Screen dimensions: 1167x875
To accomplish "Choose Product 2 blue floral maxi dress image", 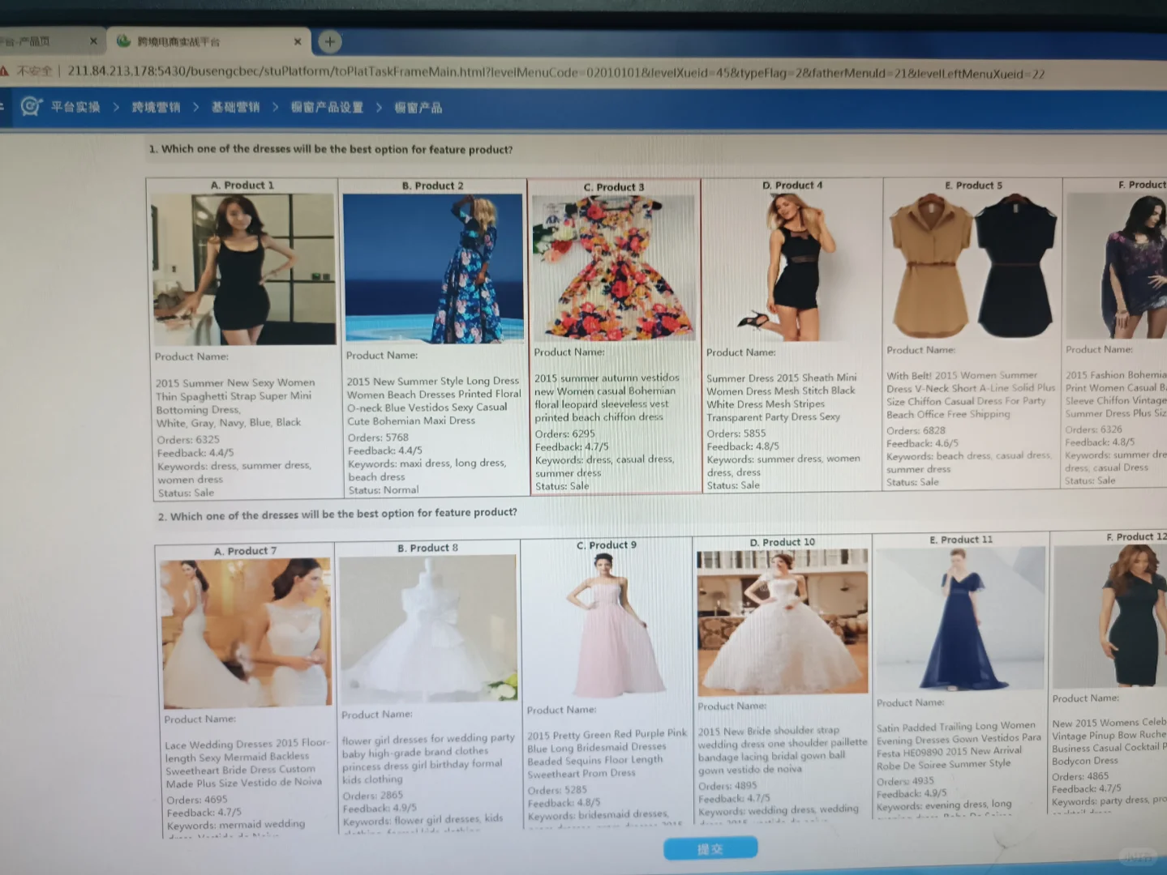I will point(434,268).
